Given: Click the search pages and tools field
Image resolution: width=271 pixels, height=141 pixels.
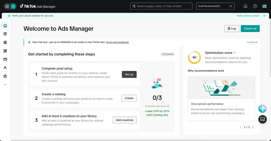Looking at the screenshot, I should [x=161, y=6].
